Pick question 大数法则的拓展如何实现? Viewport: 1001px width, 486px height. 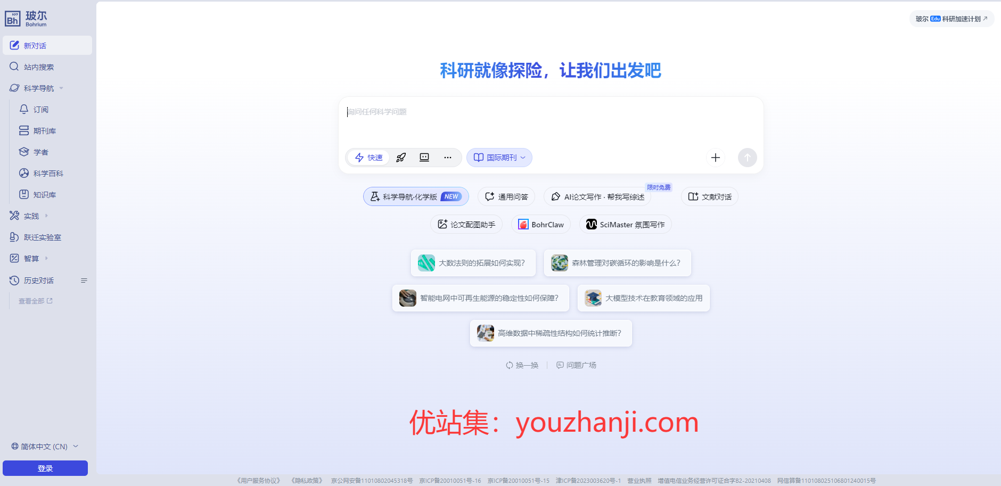tap(473, 263)
